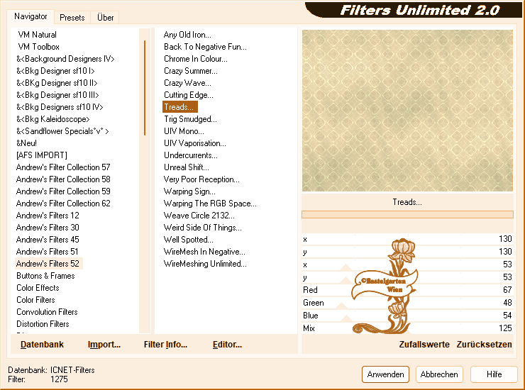Select VM Natural filter category
Screen dimensions: 525x390
coord(37,35)
